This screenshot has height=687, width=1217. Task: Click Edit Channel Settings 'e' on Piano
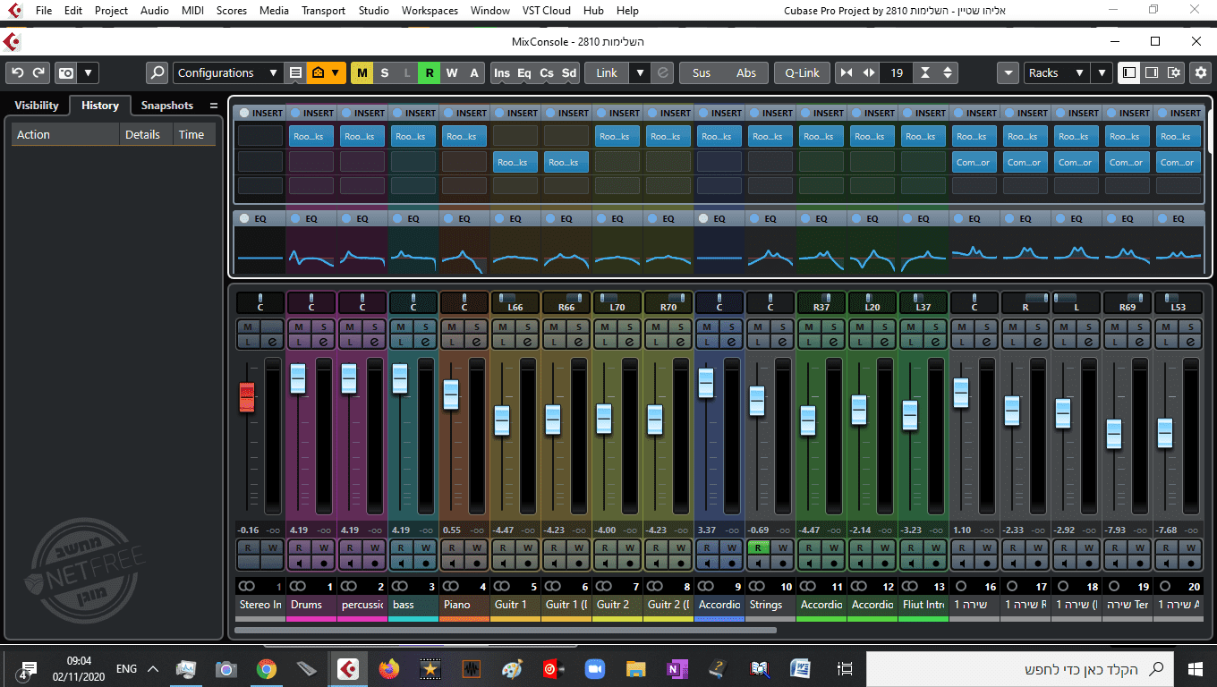476,342
